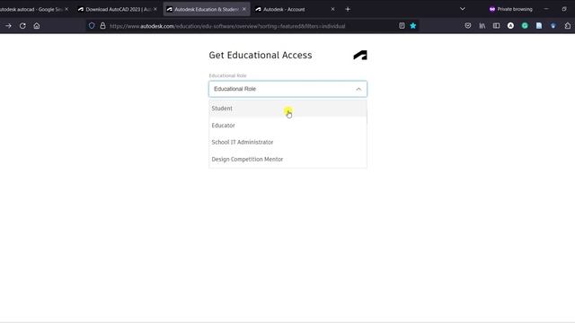
Task: Open the library bookshelf icon
Action: pyautogui.click(x=482, y=26)
